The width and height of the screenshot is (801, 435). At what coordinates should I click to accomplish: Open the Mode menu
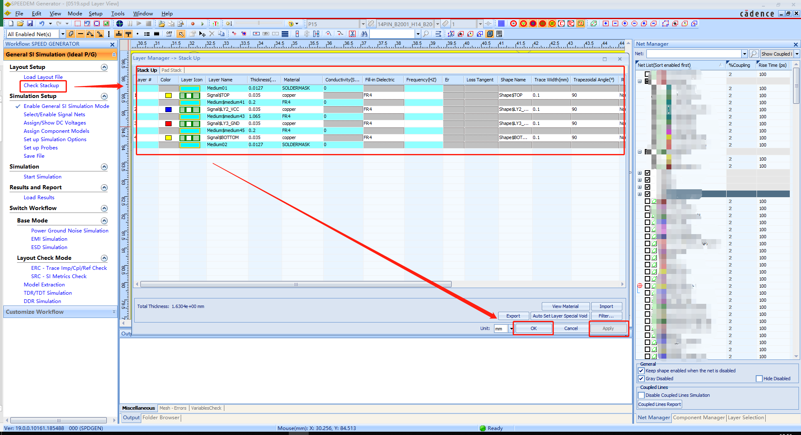(75, 14)
